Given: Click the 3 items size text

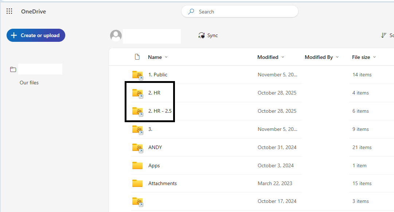Looking at the screenshot, I should (x=360, y=201).
